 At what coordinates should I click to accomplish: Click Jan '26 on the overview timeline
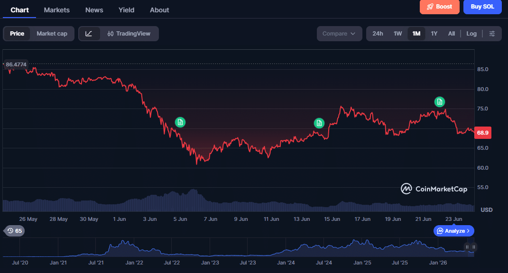tap(438, 263)
